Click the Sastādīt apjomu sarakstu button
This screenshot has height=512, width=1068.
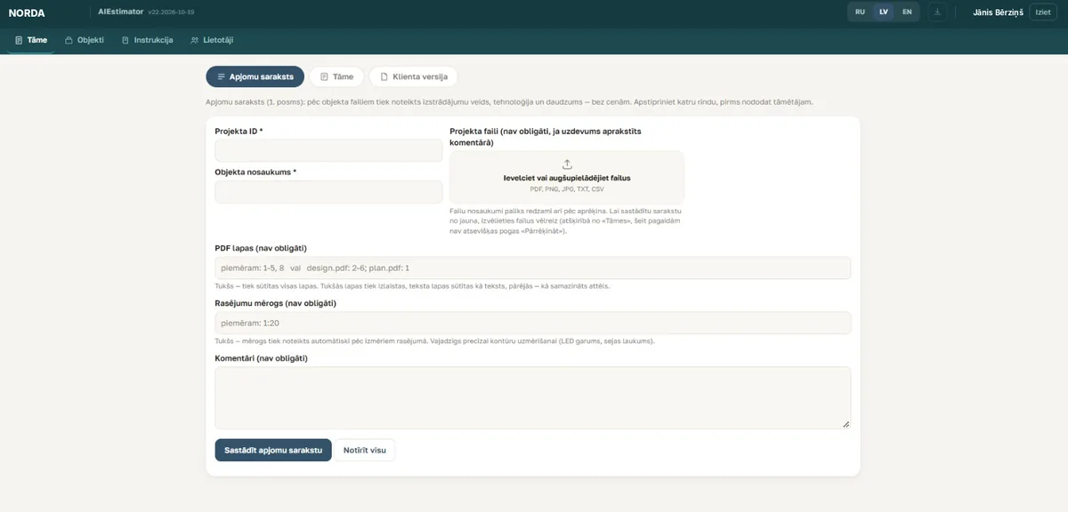pos(273,450)
